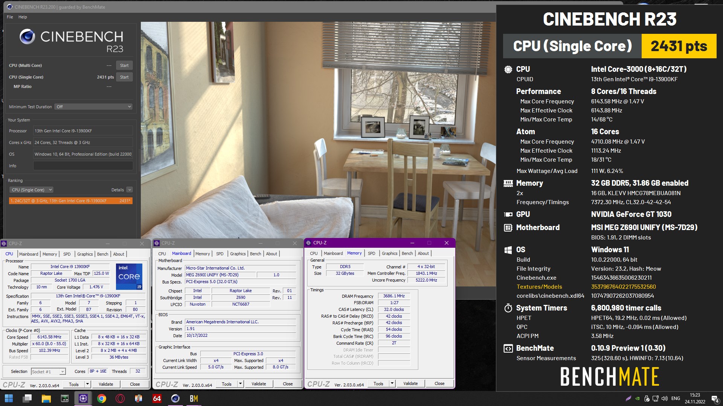Open the Cinebench Help menu
Image resolution: width=723 pixels, height=406 pixels.
click(23, 17)
